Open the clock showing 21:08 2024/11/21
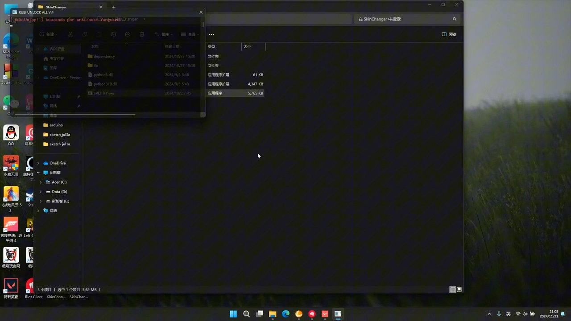The image size is (571, 321). pyautogui.click(x=549, y=314)
